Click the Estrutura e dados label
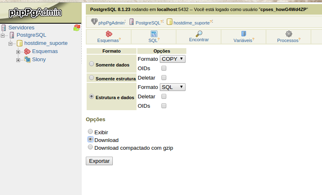 point(115,97)
